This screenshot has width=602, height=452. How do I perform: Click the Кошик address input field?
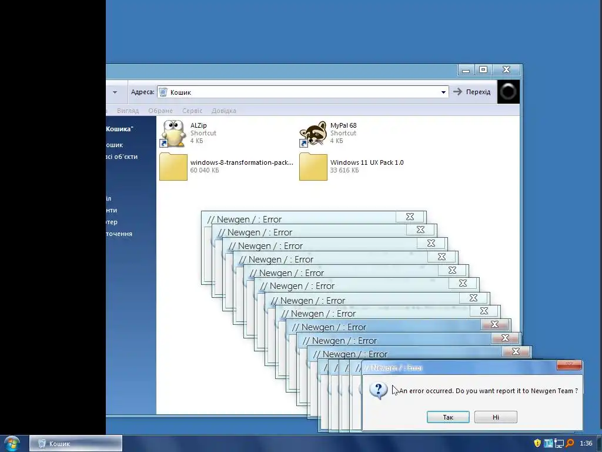(x=303, y=92)
